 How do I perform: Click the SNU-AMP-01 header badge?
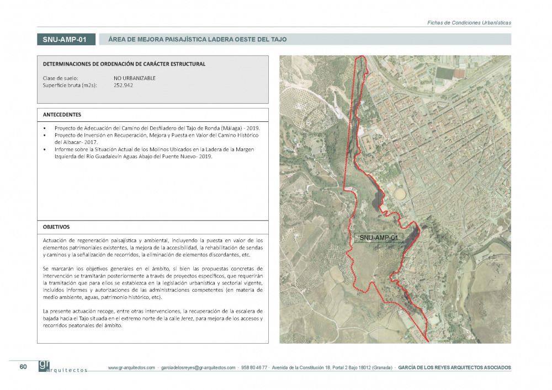tap(66, 39)
